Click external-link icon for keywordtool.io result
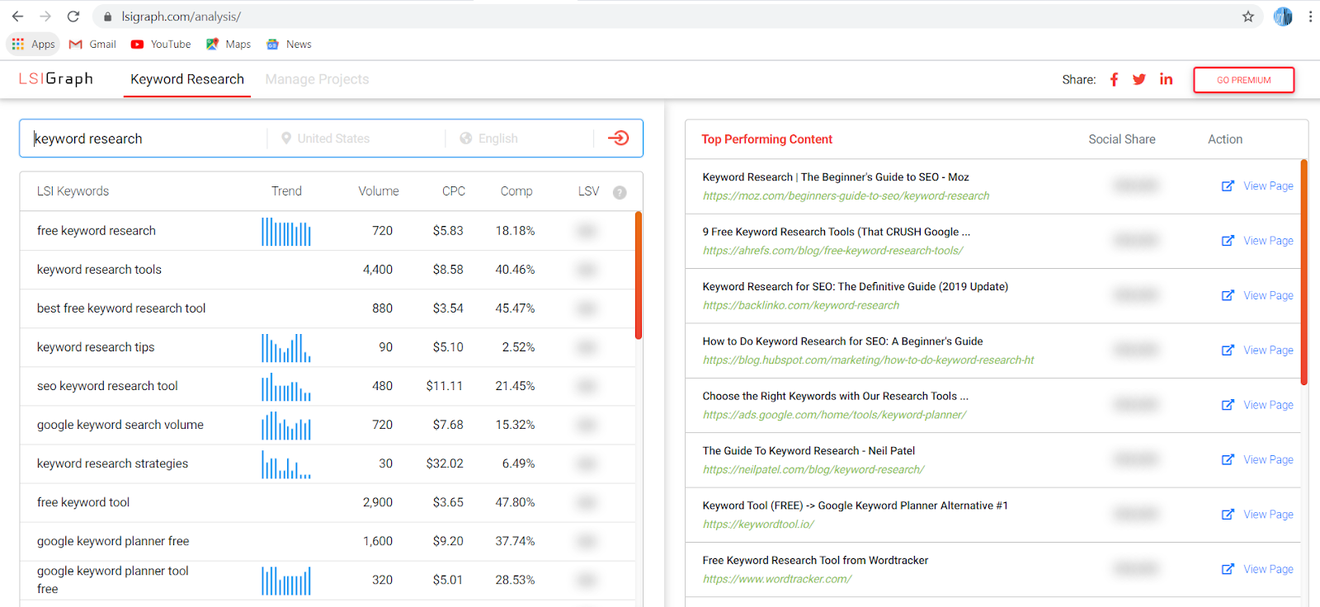The image size is (1320, 607). pos(1228,514)
